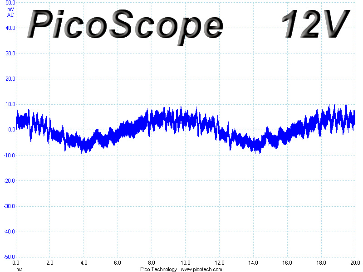Click the 50.0 top voltage axis label

click(x=10, y=3)
